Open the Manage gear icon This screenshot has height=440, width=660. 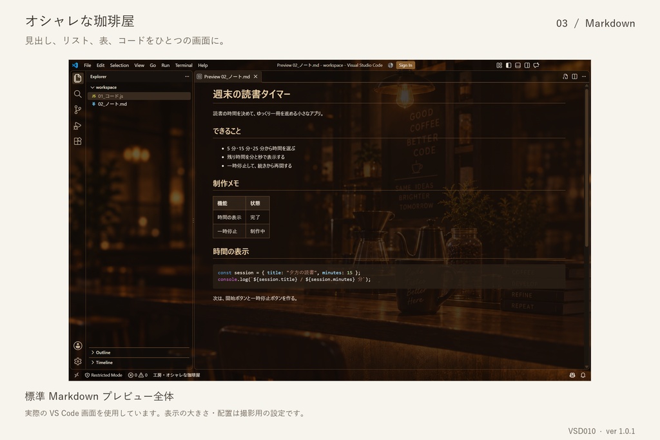(78, 361)
